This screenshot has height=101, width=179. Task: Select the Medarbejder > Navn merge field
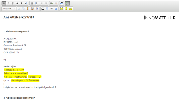pyautogui.click(x=14, y=70)
